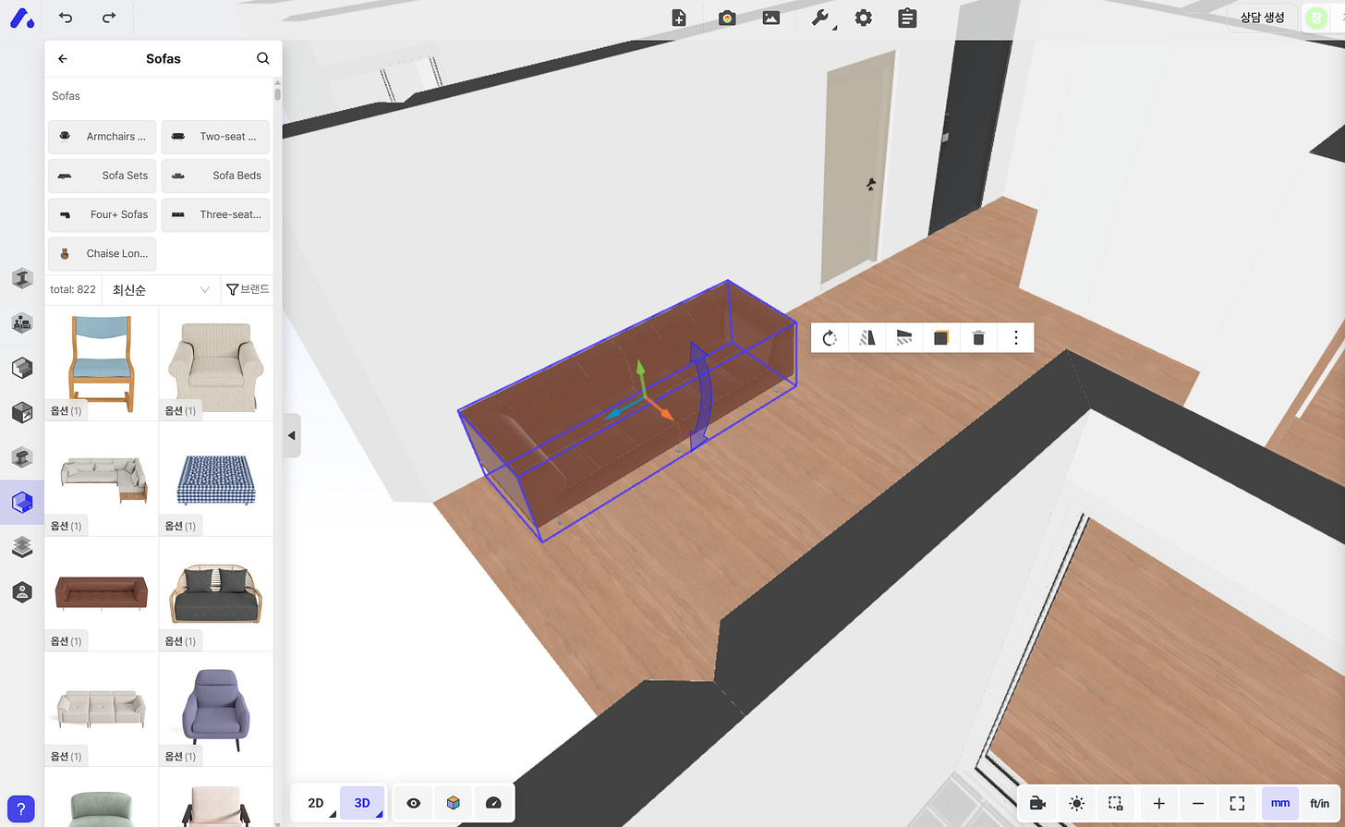Undo the last action
This screenshot has height=827, width=1345.
coord(66,18)
